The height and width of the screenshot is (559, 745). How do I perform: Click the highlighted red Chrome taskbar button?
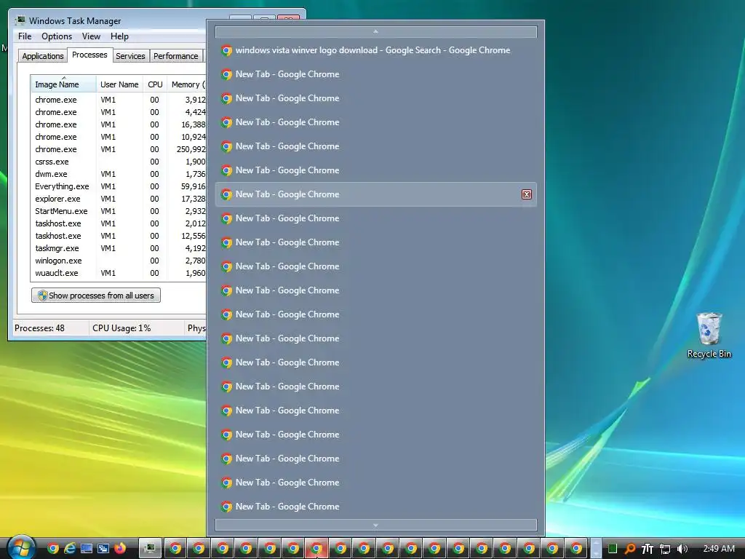[x=316, y=549]
